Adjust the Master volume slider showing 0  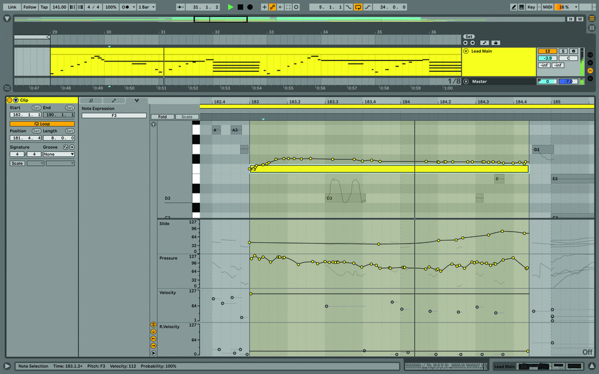[x=547, y=81]
